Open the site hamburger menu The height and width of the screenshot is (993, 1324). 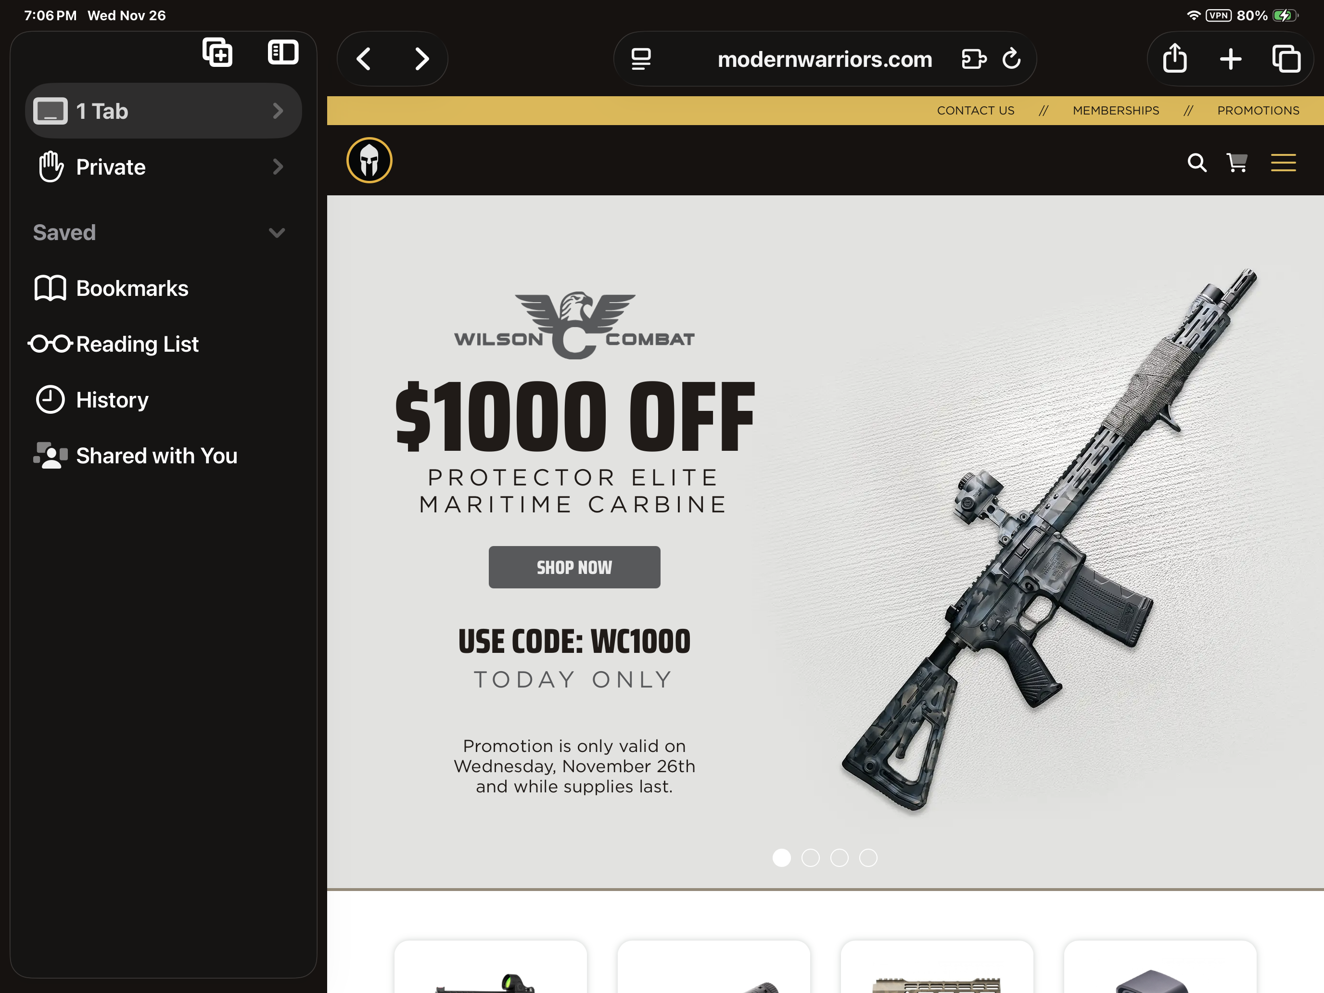click(1283, 162)
